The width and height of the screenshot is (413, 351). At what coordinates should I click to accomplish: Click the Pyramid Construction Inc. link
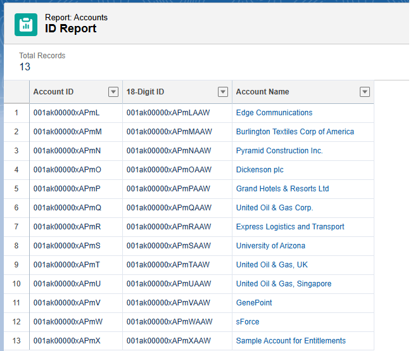(279, 151)
